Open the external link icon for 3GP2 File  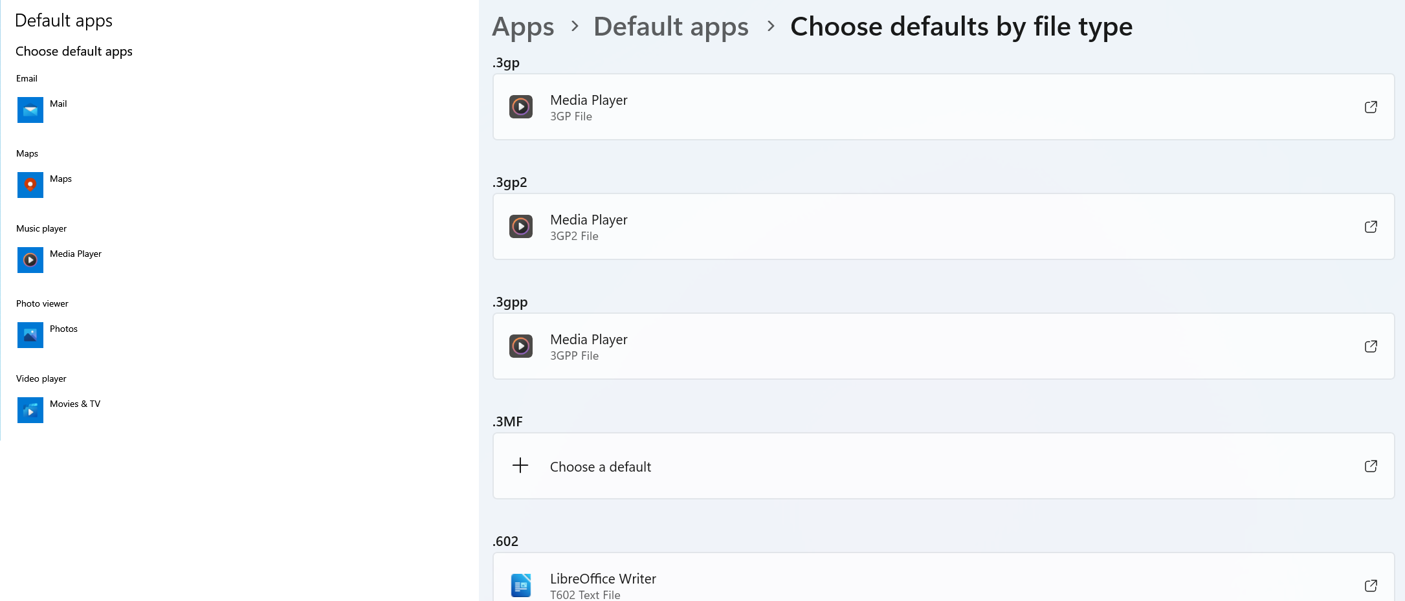coord(1371,226)
